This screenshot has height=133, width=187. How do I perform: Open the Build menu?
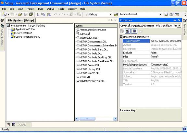(x=41, y=9)
